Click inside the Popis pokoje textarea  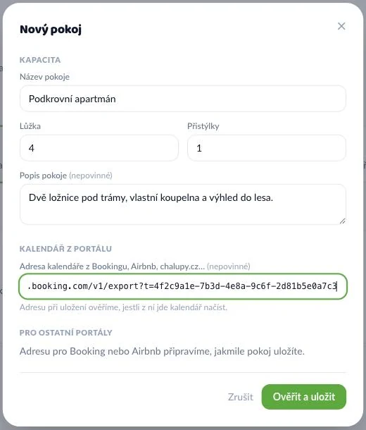183,204
